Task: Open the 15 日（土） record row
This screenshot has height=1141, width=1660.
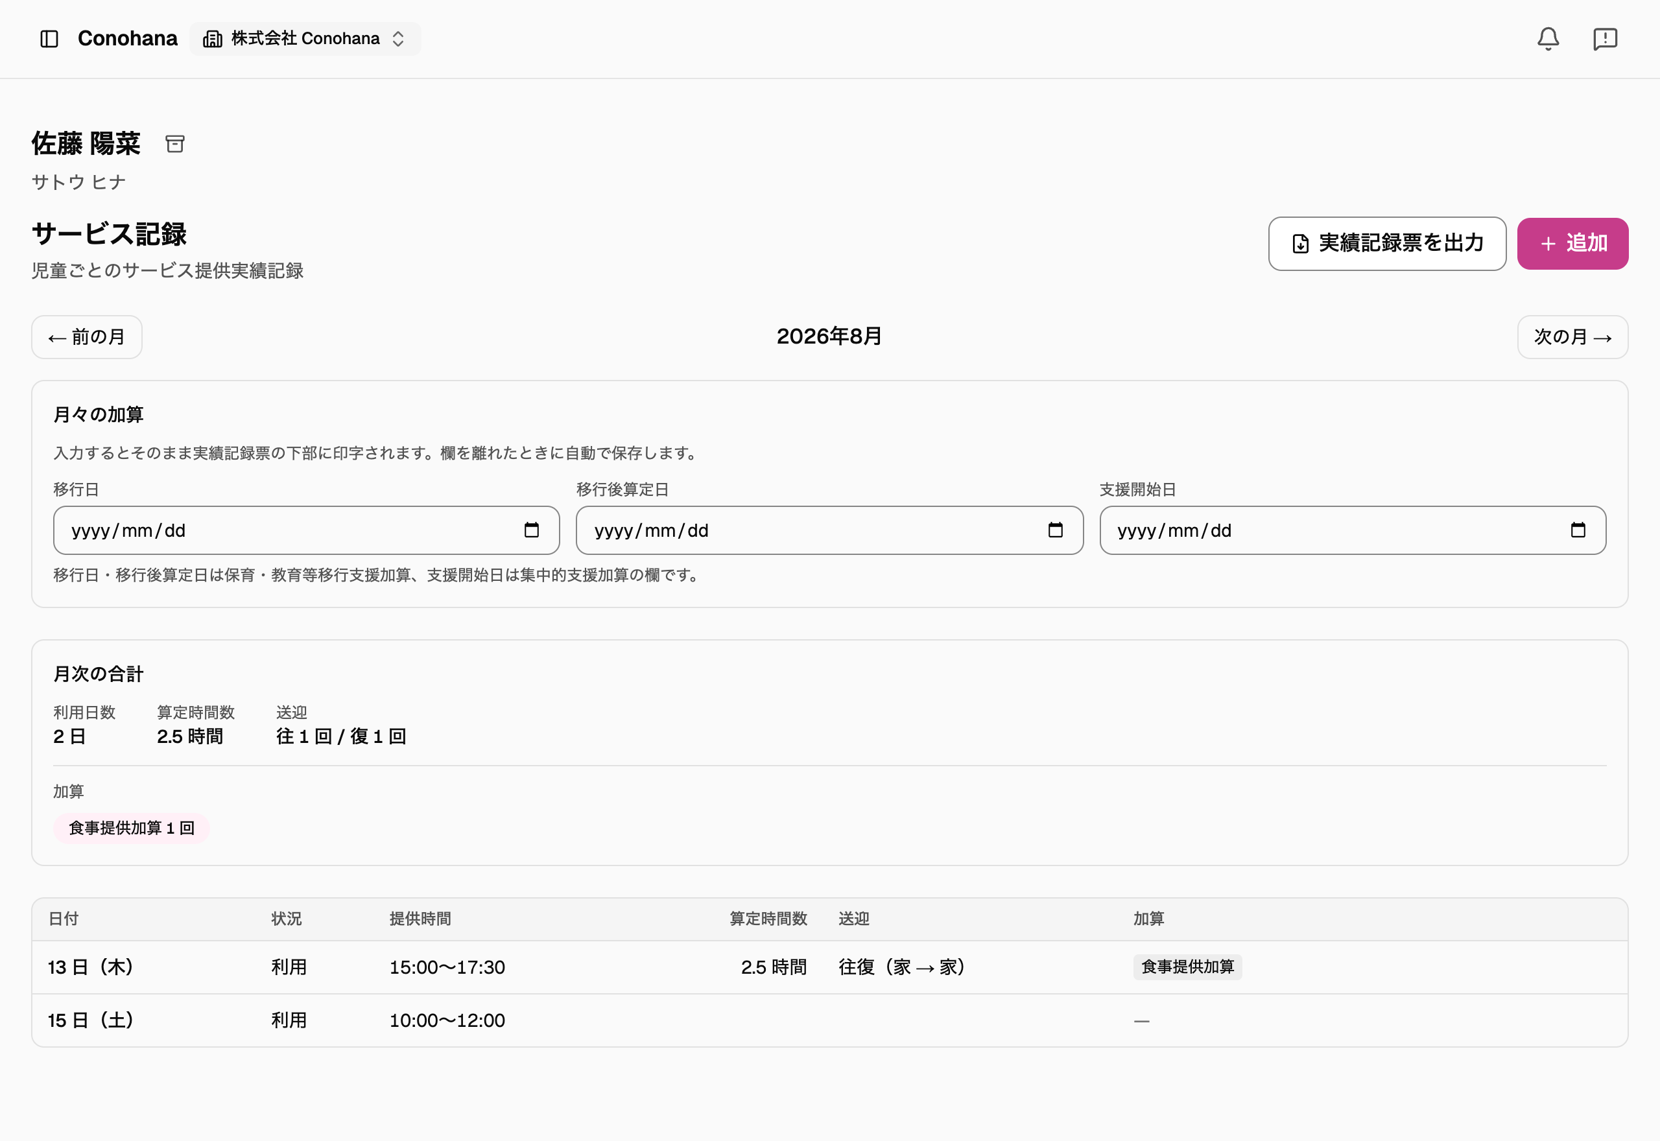Action: pos(829,1020)
